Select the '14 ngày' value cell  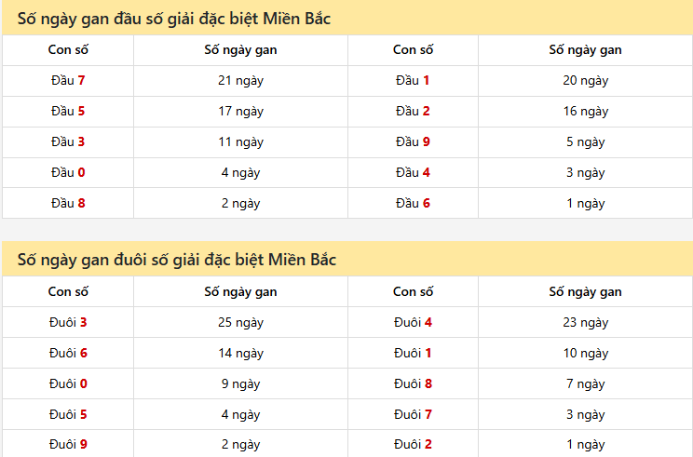(x=240, y=354)
